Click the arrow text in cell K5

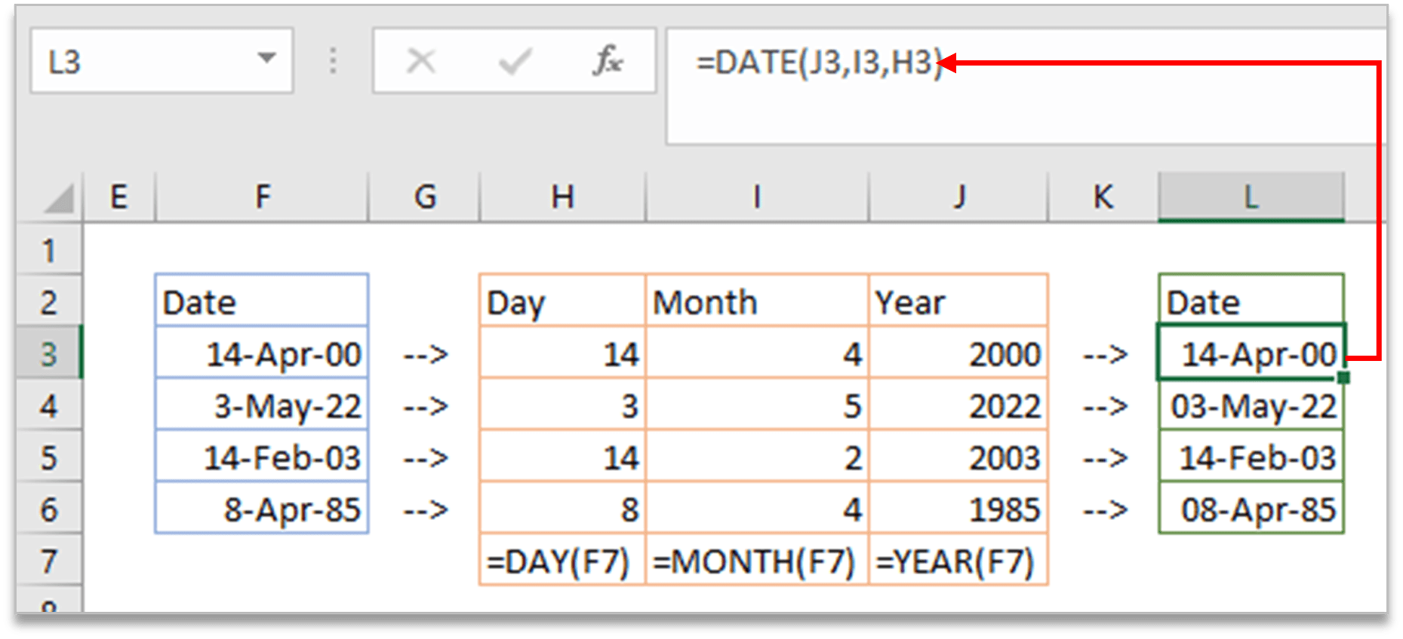[1105, 457]
